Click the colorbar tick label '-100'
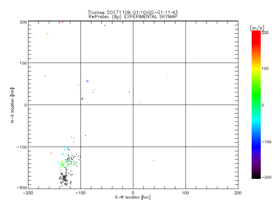The height and width of the screenshot is (210, 280). point(266,142)
